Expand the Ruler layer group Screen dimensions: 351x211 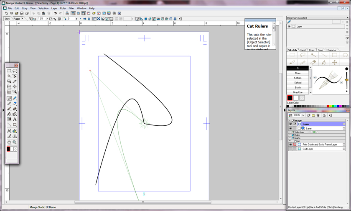290,135
